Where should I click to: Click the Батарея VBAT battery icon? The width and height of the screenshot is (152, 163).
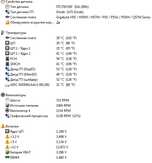(x=7, y=152)
